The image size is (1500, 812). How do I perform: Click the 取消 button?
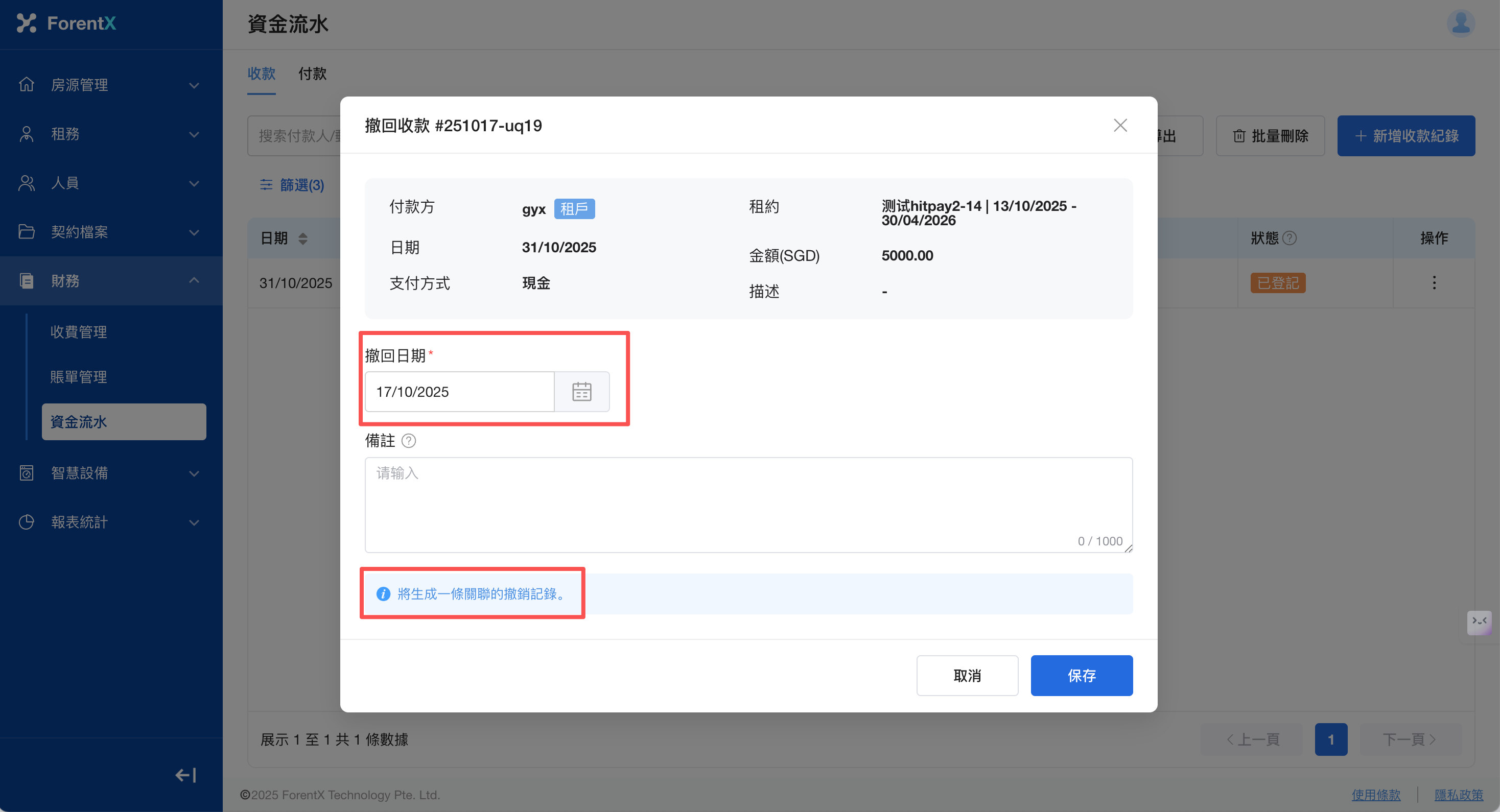click(x=967, y=675)
